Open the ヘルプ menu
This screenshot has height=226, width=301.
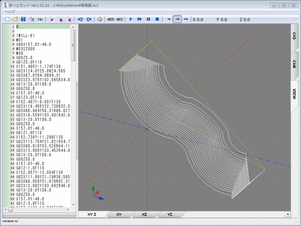pyautogui.click(x=9, y=12)
